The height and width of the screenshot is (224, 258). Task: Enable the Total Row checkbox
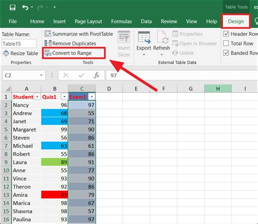(226, 44)
